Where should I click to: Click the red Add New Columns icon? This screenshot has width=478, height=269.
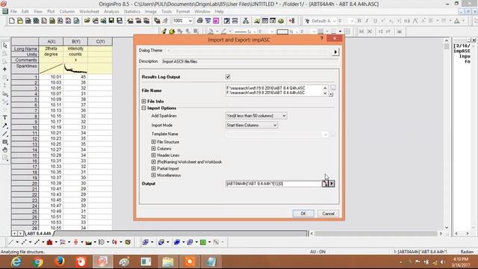(x=292, y=21)
